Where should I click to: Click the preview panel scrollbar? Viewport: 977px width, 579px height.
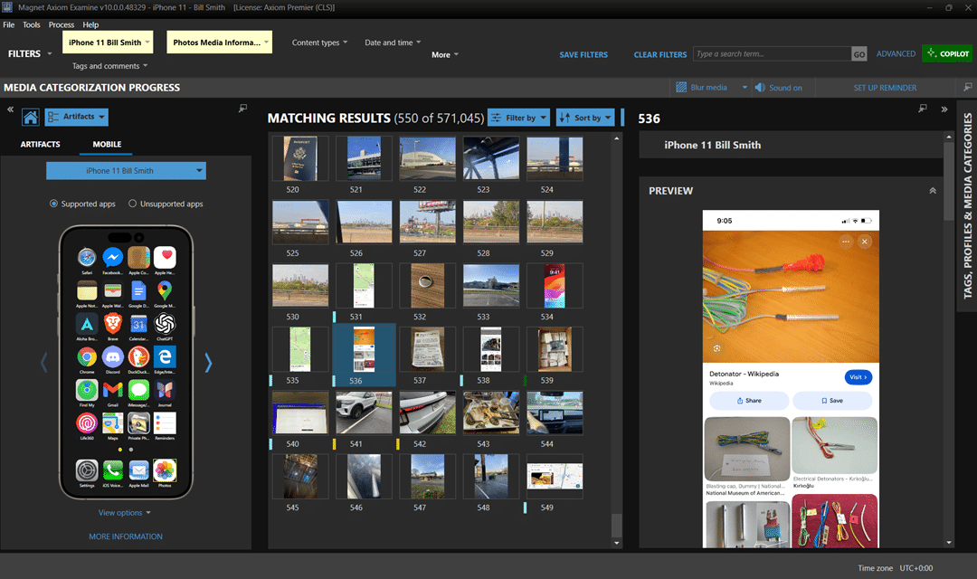[x=948, y=181]
